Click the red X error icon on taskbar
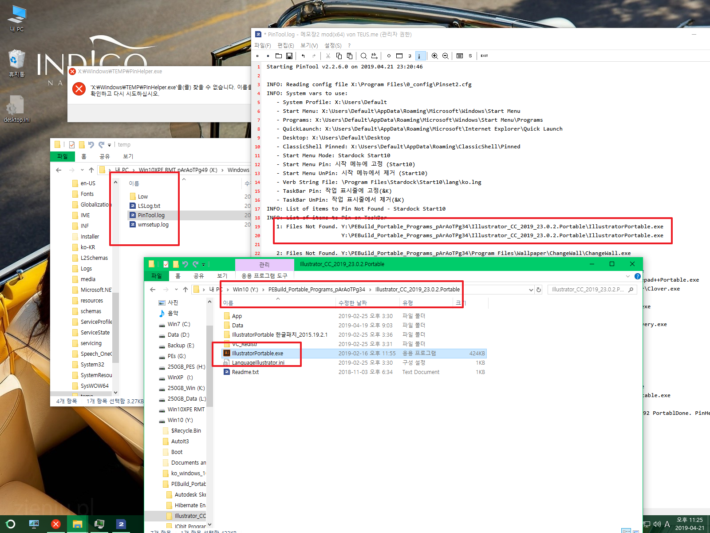 (x=56, y=524)
